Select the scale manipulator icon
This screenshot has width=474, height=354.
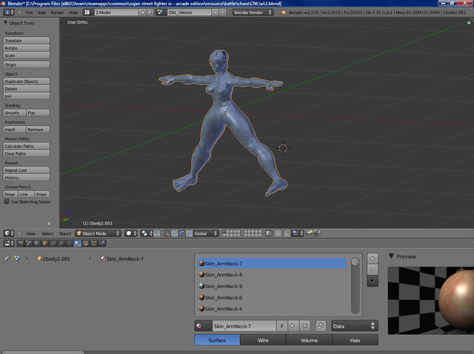(190, 233)
